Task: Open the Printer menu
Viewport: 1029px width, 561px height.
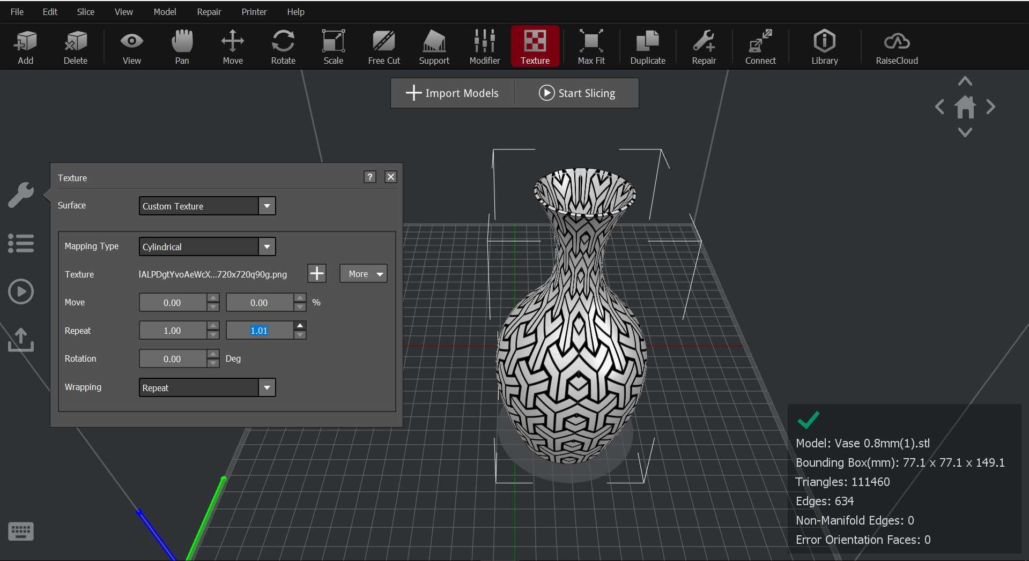Action: click(x=254, y=11)
